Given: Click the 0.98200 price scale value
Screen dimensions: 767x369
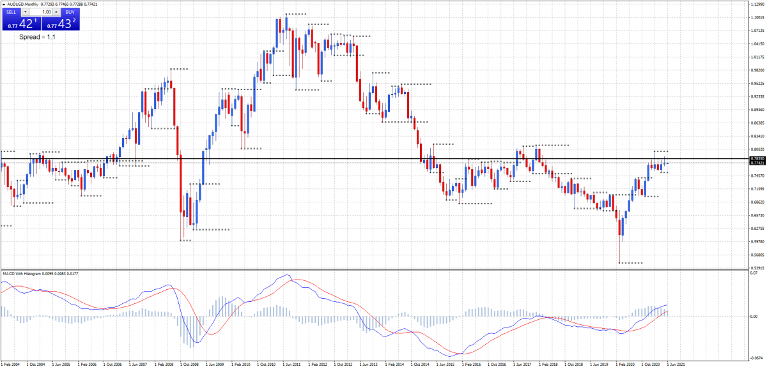Looking at the screenshot, I should click(757, 70).
